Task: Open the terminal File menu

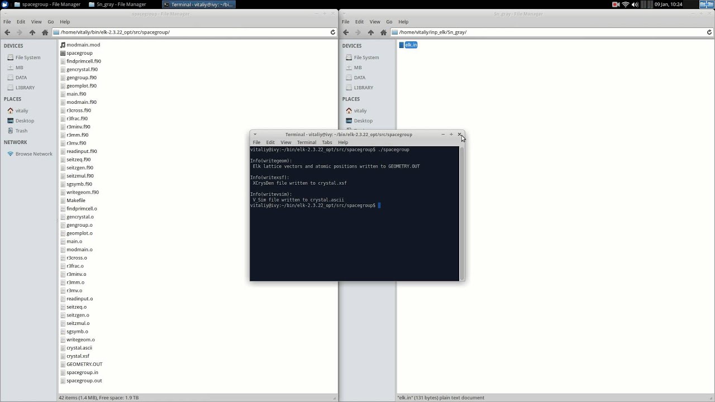Action: point(256,142)
